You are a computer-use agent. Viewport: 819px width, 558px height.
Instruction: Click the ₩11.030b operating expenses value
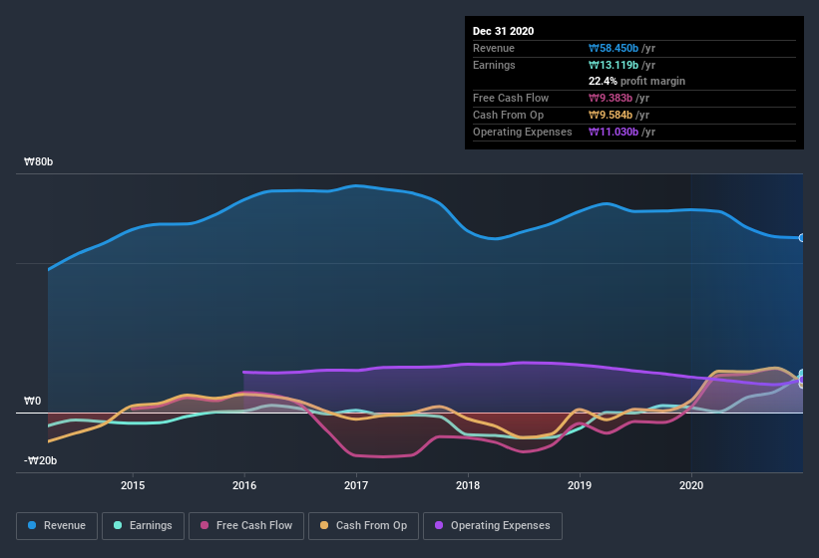click(x=614, y=132)
